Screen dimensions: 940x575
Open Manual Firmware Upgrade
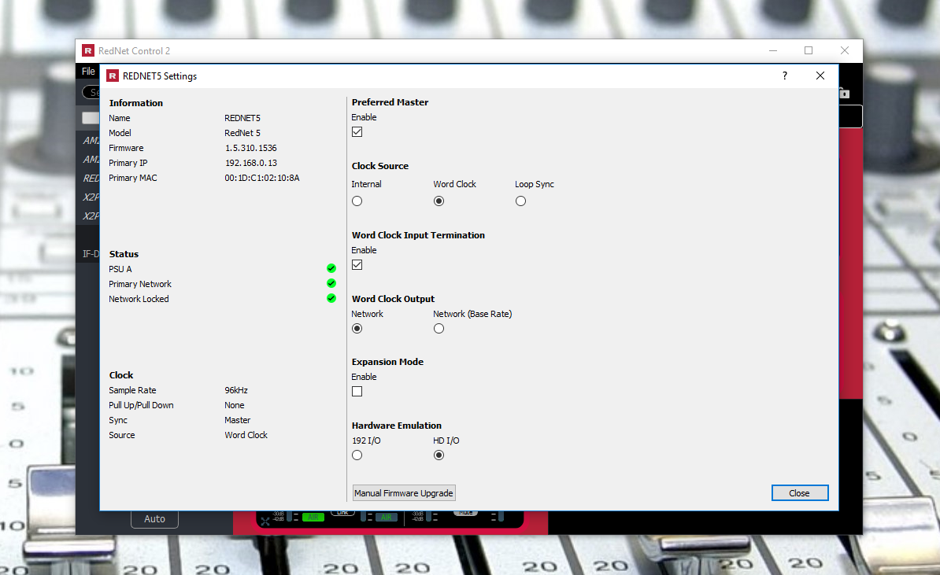(404, 493)
